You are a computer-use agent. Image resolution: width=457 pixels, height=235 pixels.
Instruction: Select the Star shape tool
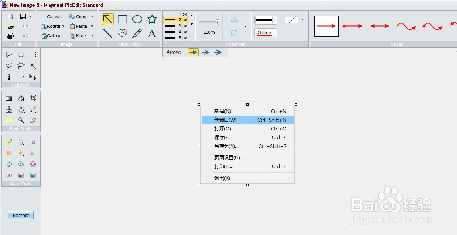coord(152,19)
